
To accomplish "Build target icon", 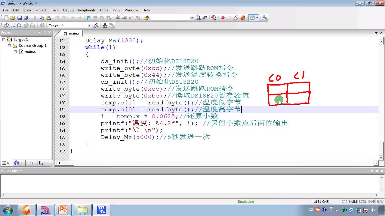I will tap(13, 25).
